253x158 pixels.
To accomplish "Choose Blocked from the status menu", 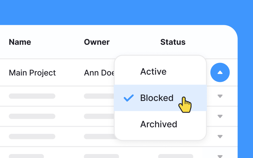I will (157, 98).
